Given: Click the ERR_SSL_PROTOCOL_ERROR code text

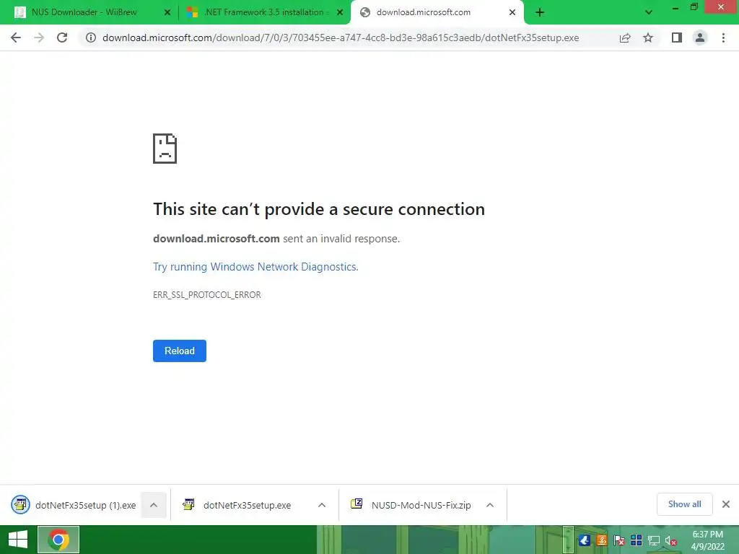Looking at the screenshot, I should click(x=207, y=295).
